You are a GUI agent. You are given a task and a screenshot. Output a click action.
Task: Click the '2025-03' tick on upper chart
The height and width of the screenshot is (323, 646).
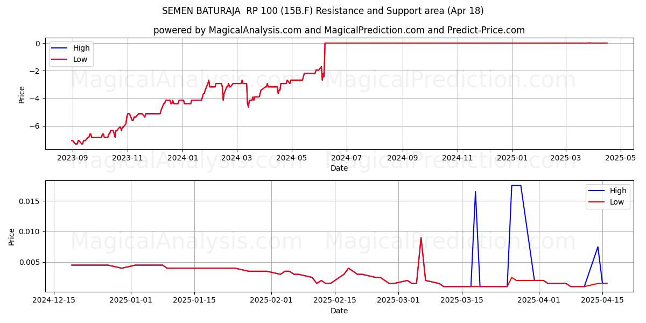point(565,158)
